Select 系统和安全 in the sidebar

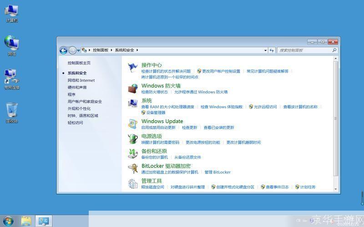tap(77, 73)
